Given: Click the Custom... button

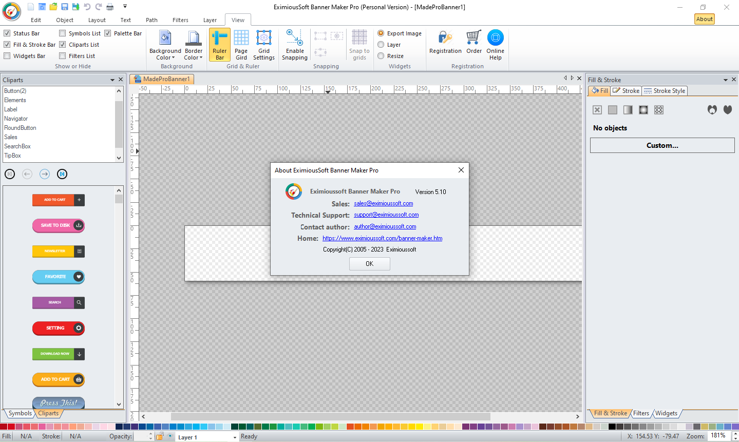Looking at the screenshot, I should pyautogui.click(x=662, y=145).
